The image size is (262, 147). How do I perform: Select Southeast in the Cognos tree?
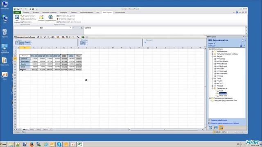coord(223,71)
